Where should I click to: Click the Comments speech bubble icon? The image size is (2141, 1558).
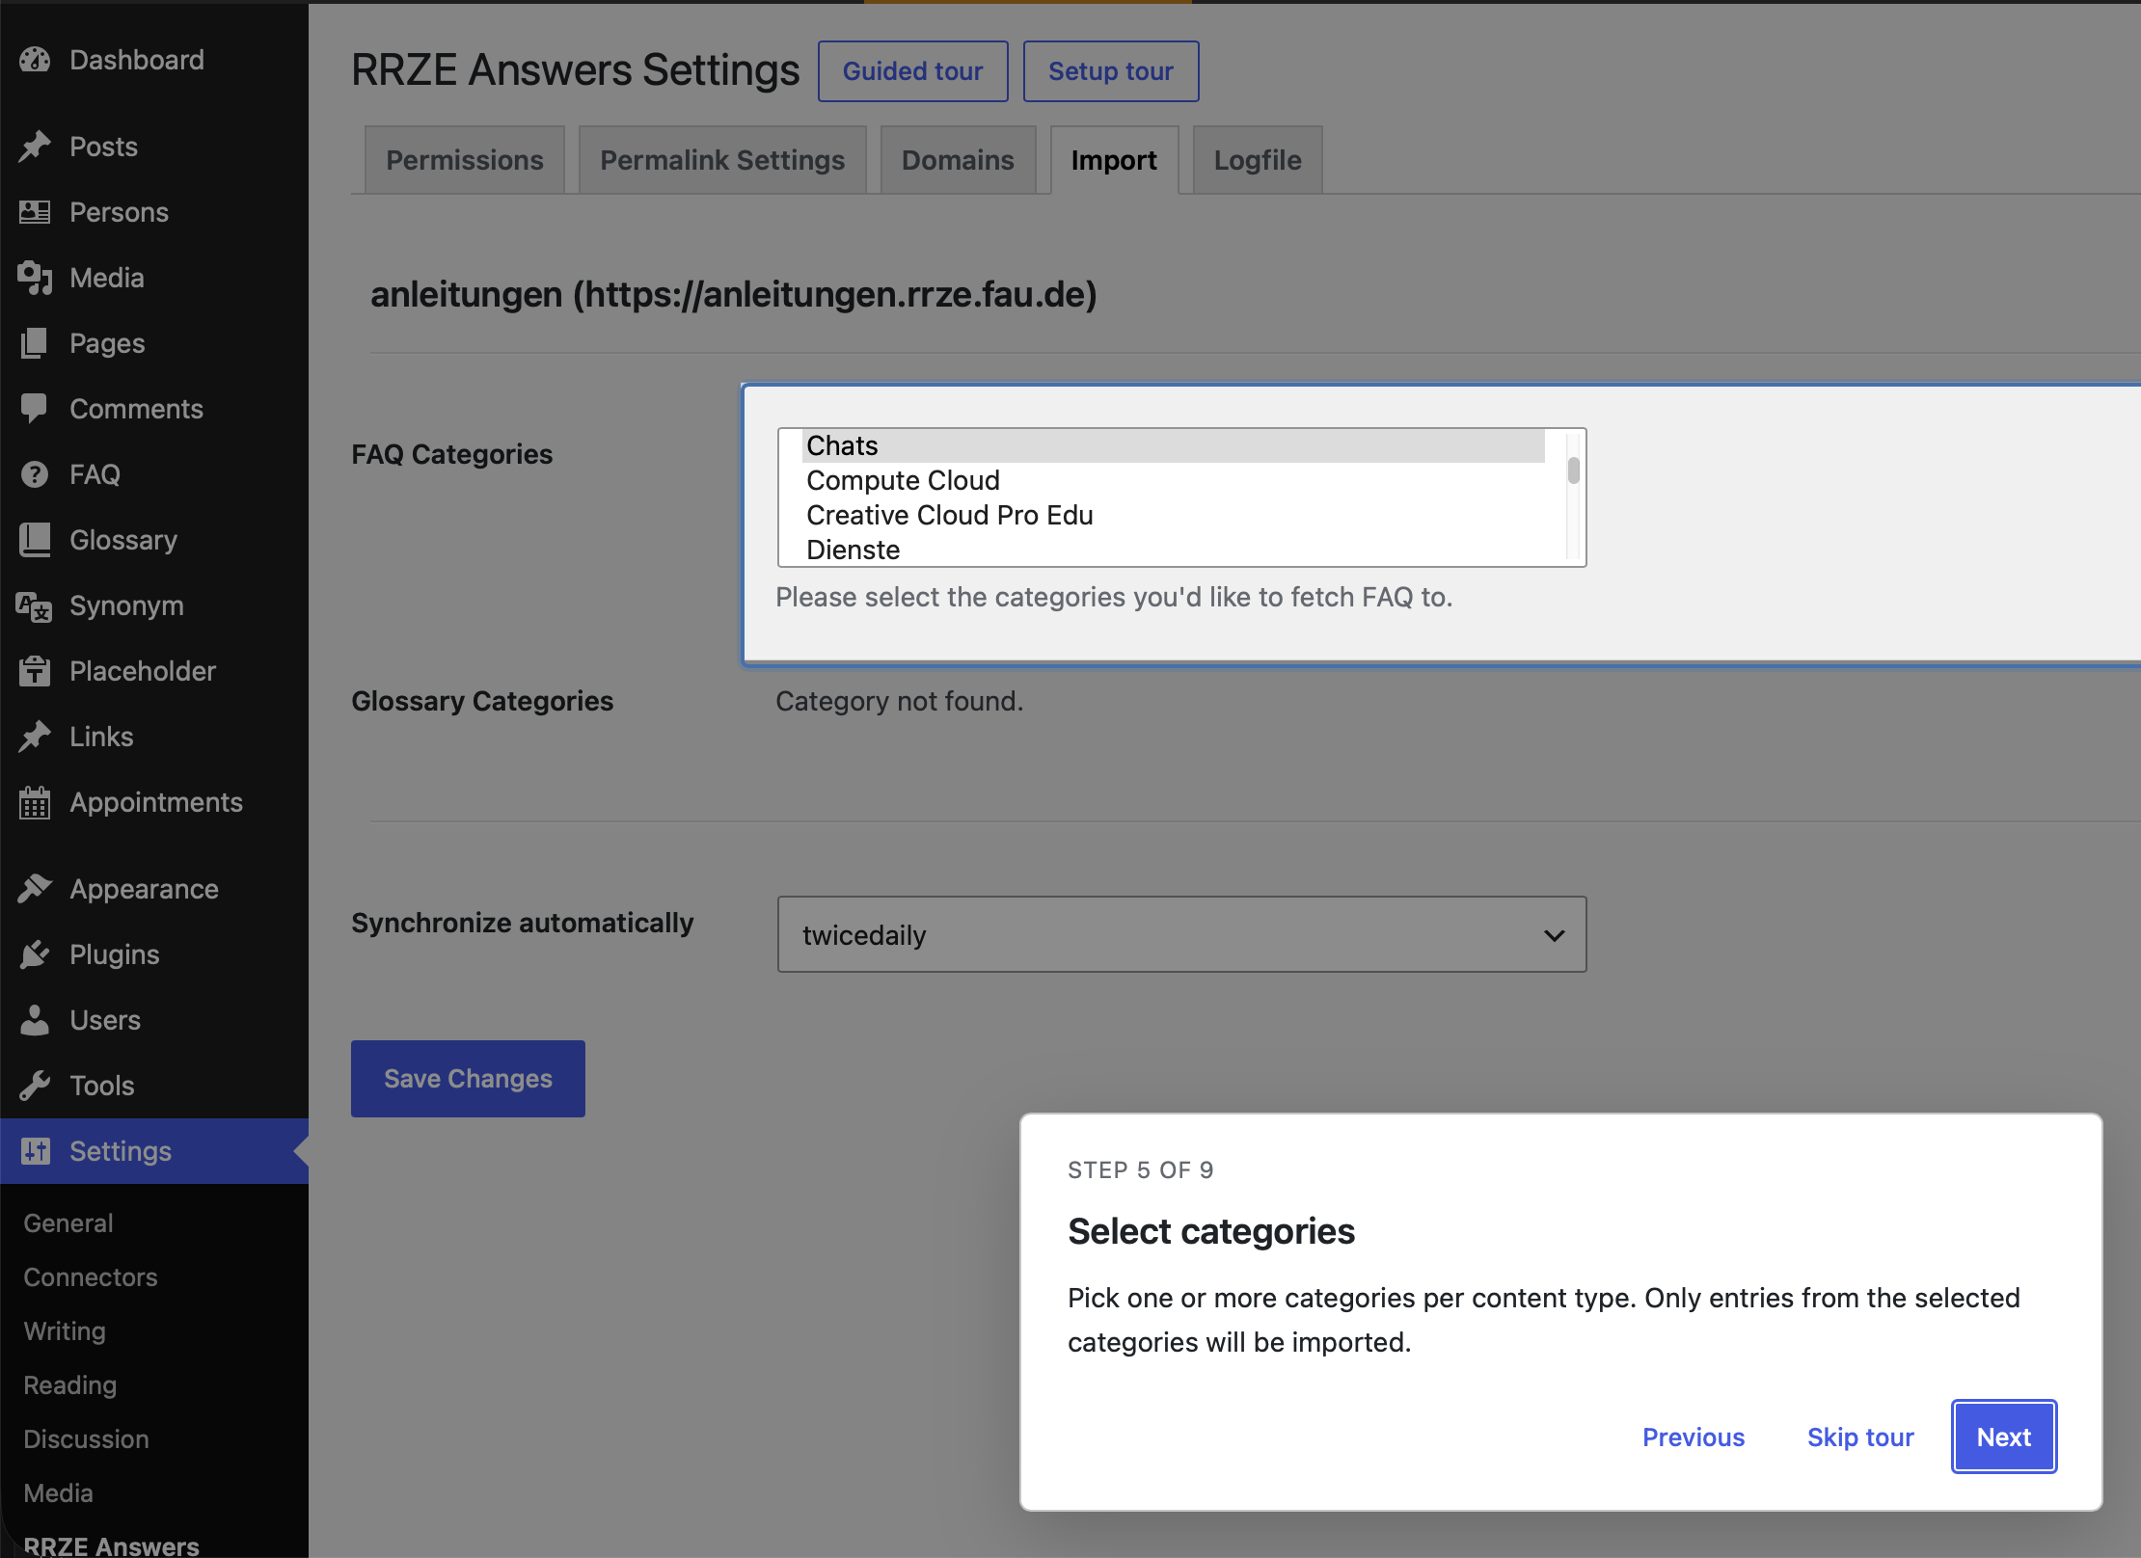point(35,409)
